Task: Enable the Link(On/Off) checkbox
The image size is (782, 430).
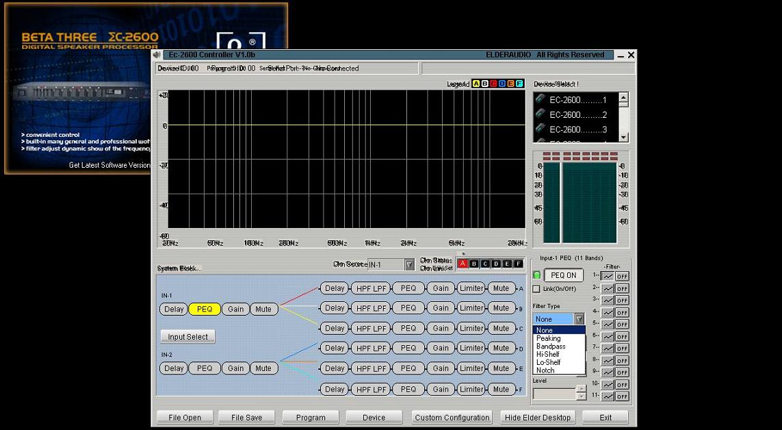Action: pos(536,289)
